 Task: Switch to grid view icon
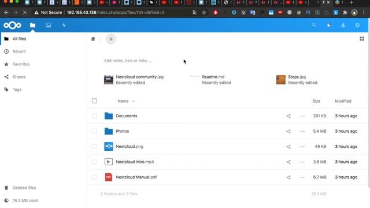coord(362,39)
